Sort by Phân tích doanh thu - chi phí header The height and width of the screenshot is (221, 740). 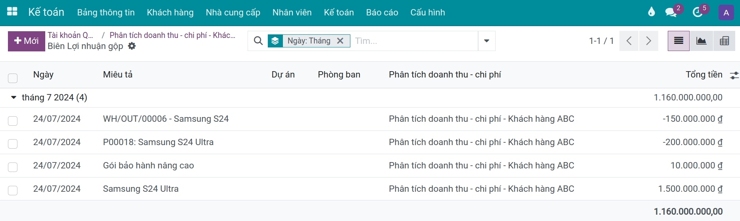[x=445, y=75]
